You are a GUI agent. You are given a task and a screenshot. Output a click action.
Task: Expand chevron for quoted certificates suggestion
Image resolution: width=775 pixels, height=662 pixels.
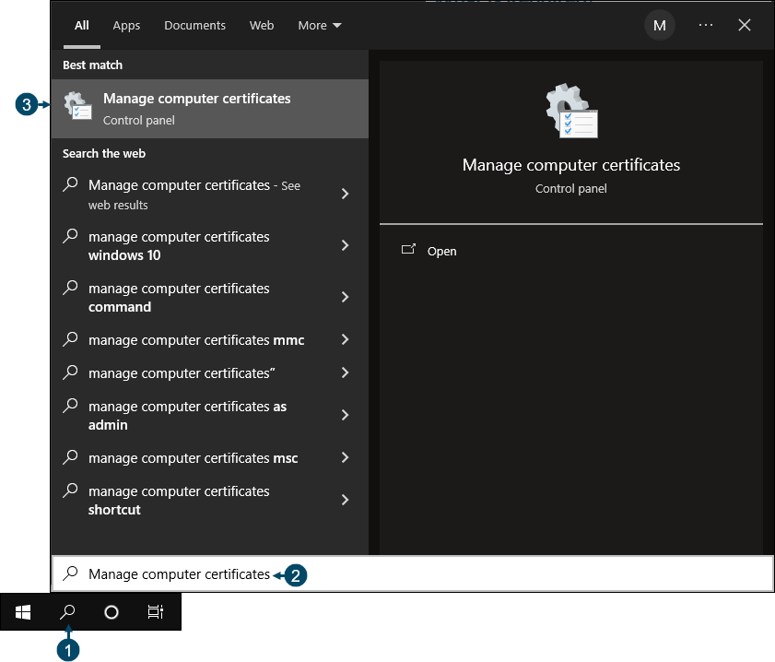click(345, 372)
